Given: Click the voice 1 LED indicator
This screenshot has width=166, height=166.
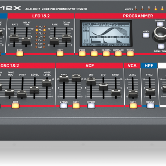Looking at the screenshot, I should coord(136,9).
